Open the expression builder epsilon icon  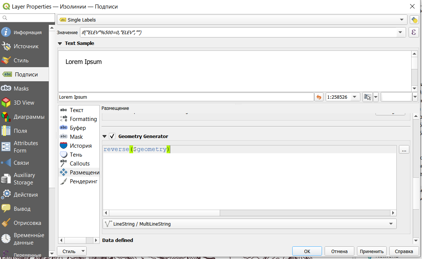click(414, 32)
